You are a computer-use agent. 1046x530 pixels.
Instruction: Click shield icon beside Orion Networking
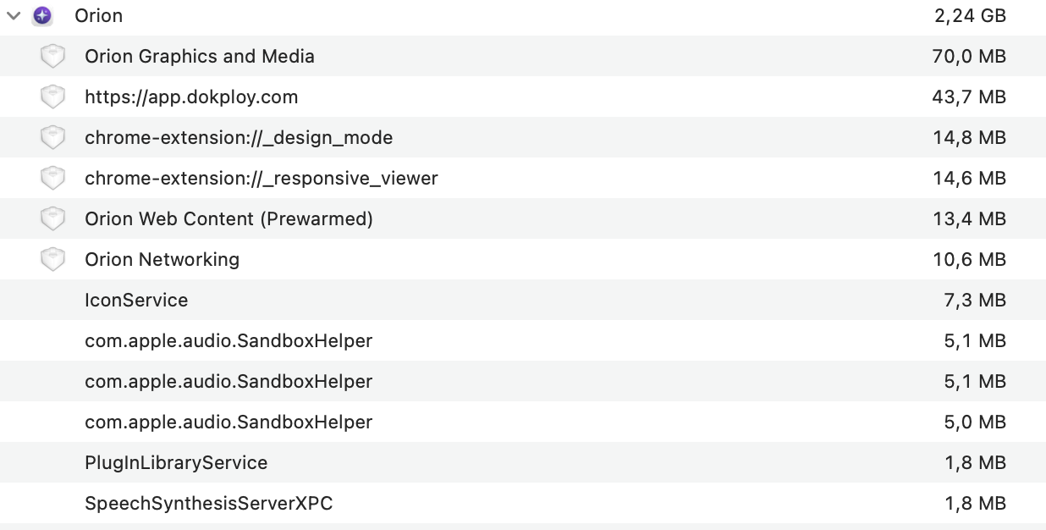coord(52,260)
